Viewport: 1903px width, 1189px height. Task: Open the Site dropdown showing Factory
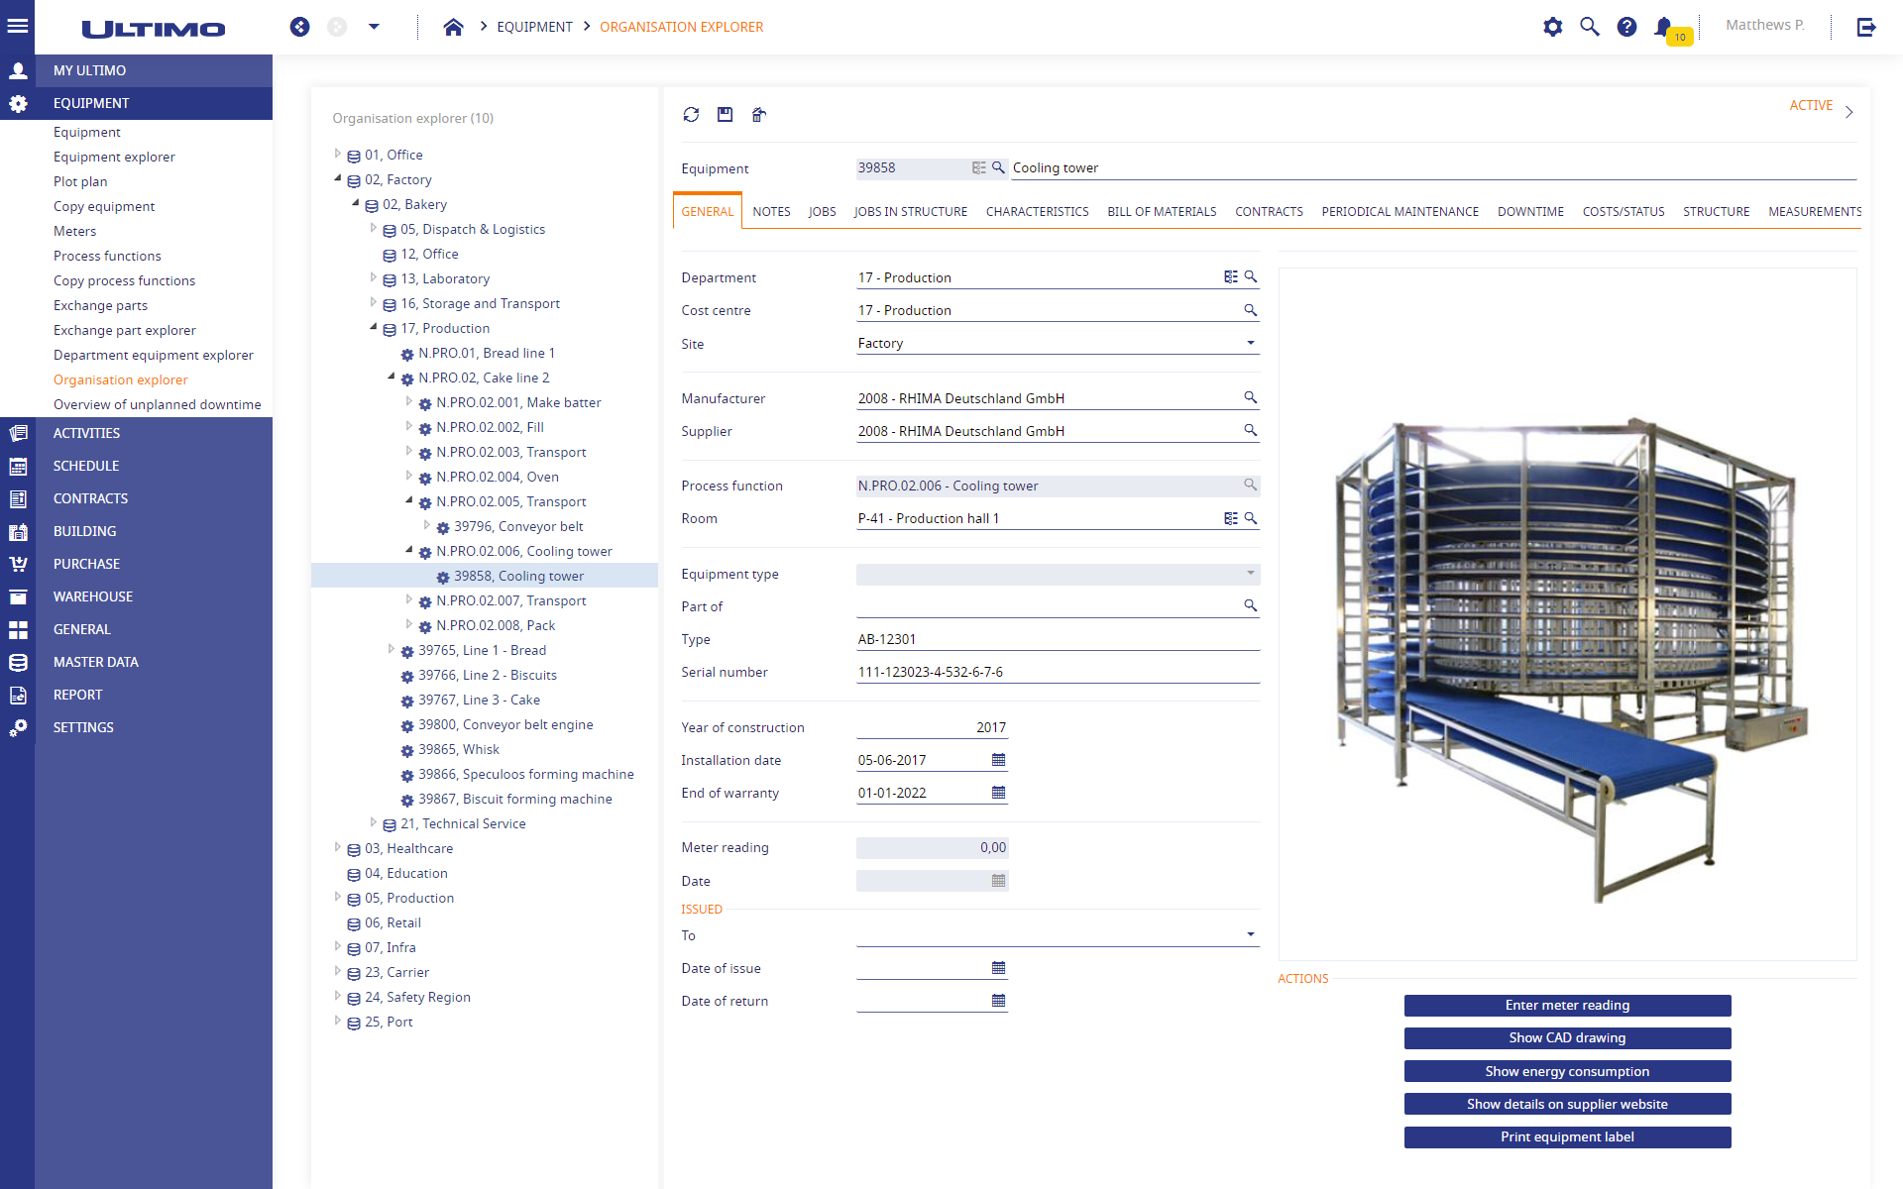point(1058,343)
